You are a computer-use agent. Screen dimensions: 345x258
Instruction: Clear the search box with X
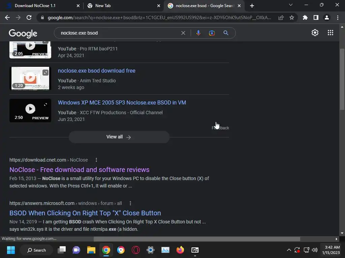183,33
